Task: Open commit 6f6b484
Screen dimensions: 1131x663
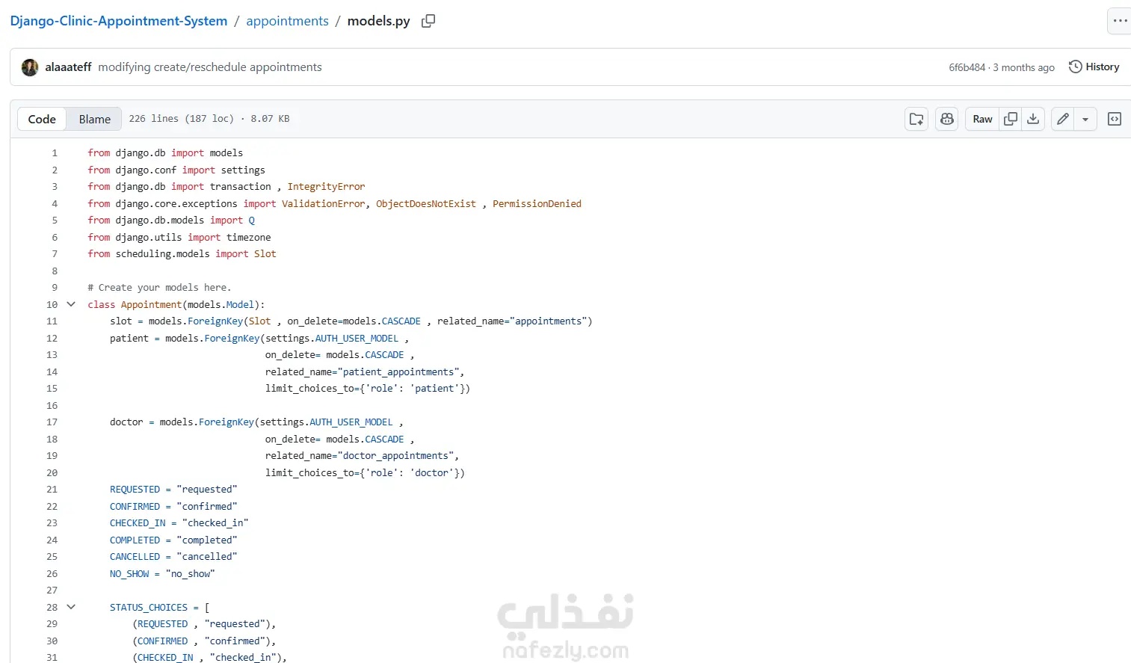Action: coord(967,67)
